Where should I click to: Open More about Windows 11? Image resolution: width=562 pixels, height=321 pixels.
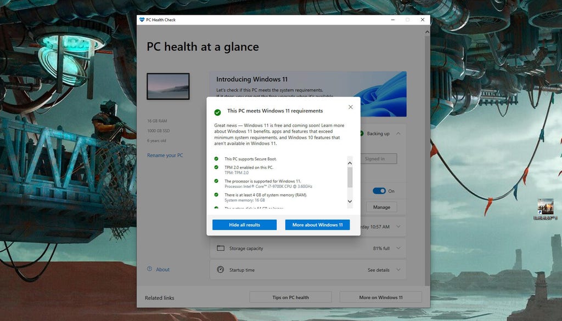coord(317,225)
